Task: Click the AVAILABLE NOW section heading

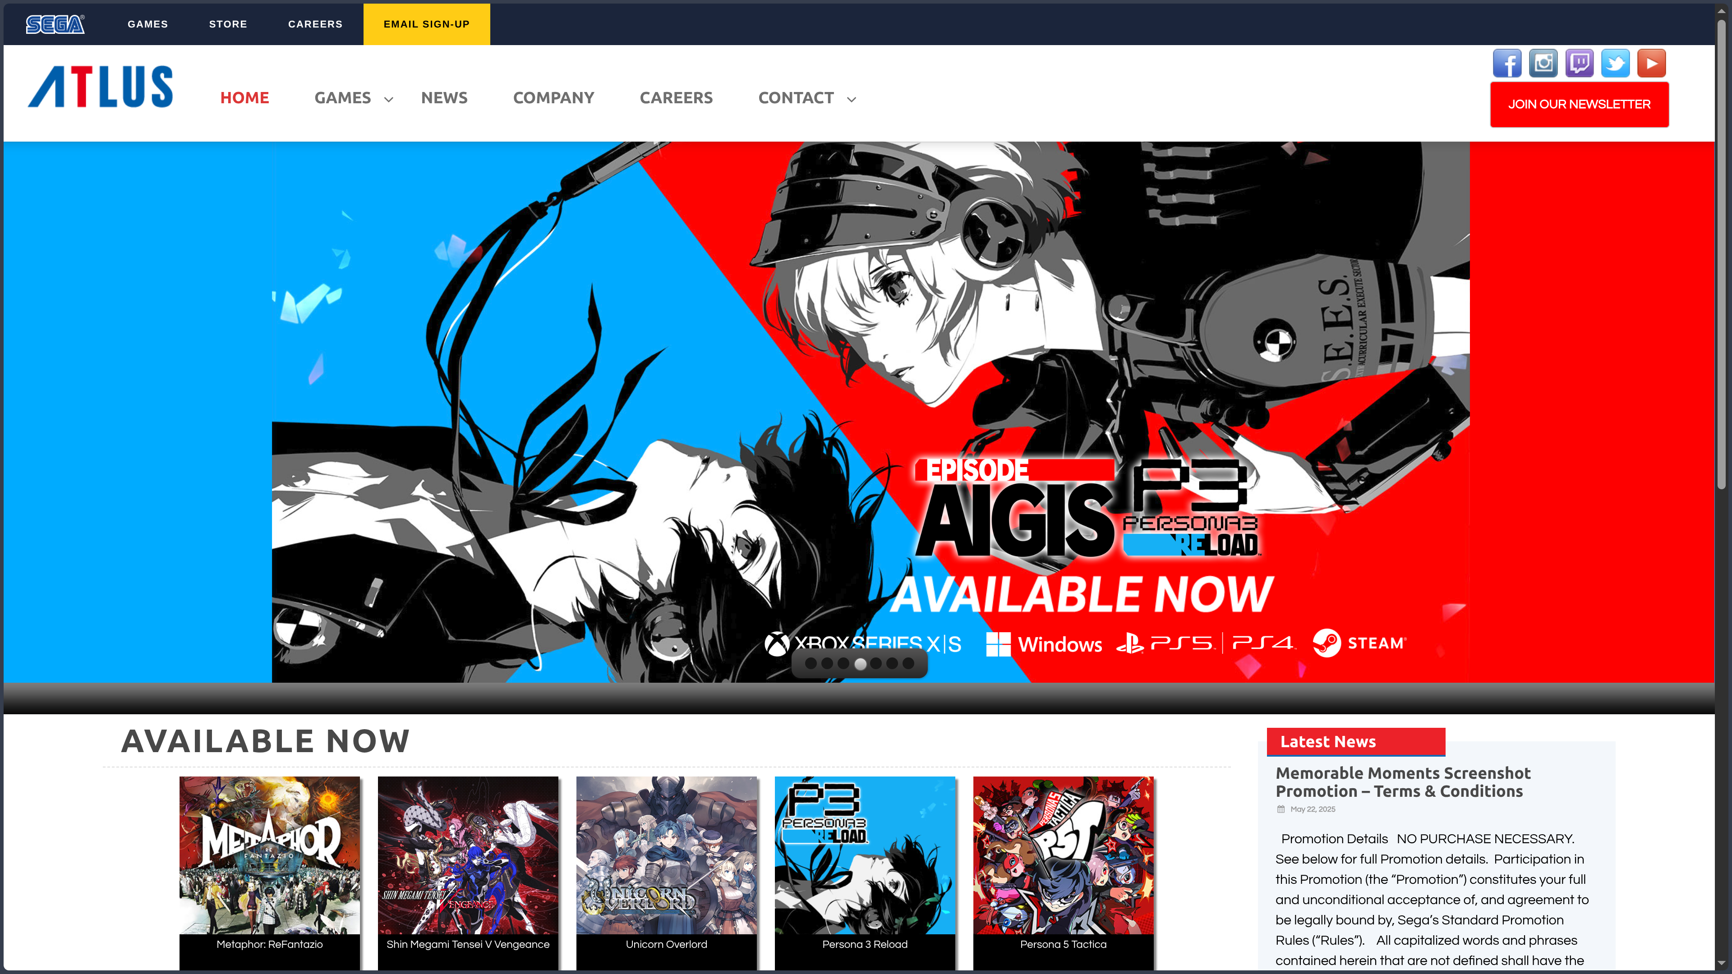Action: [x=265, y=741]
